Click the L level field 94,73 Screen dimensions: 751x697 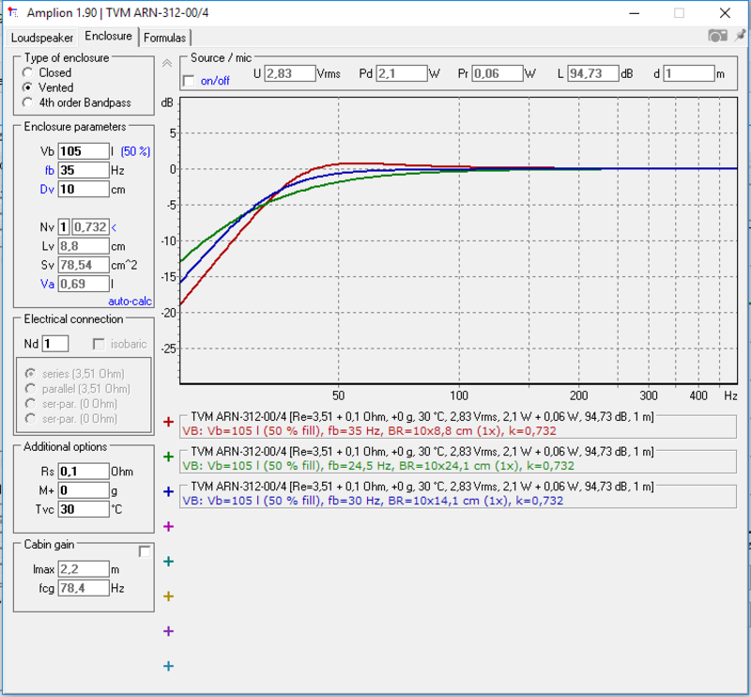[x=593, y=73]
